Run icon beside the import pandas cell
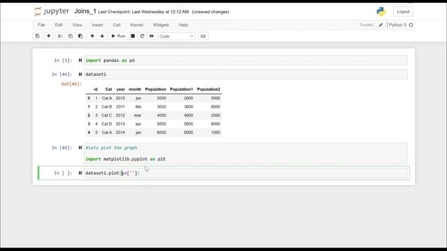Screen dimensions: 447x251 point(80,61)
